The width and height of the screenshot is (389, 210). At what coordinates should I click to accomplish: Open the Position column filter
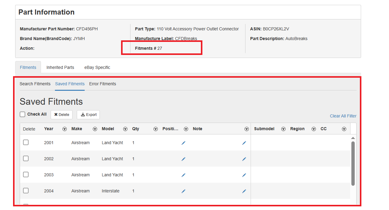tap(186, 129)
